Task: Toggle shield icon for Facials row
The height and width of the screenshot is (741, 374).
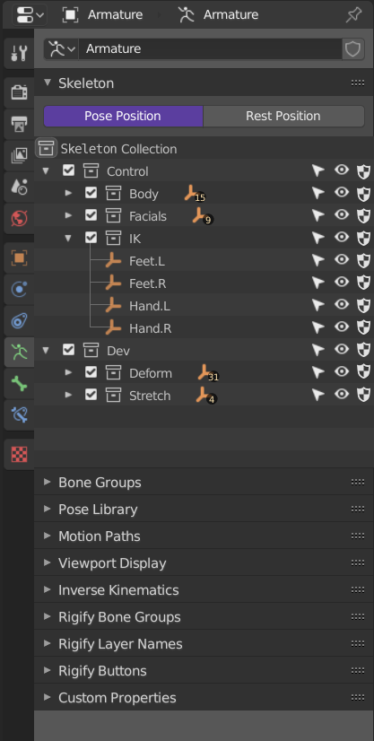Action: [x=363, y=216]
